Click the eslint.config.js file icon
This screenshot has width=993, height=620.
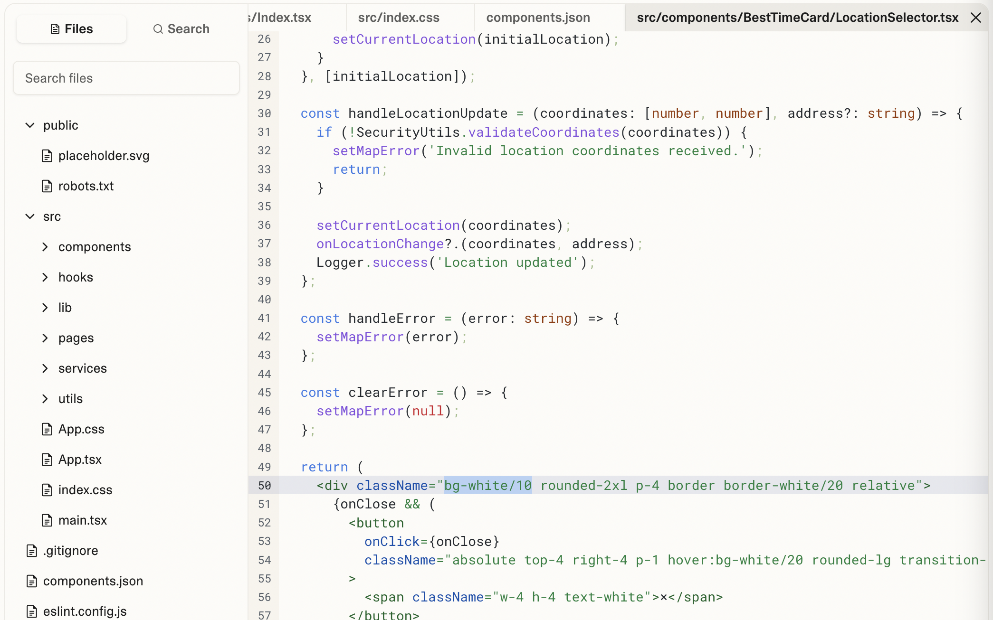[x=32, y=611]
